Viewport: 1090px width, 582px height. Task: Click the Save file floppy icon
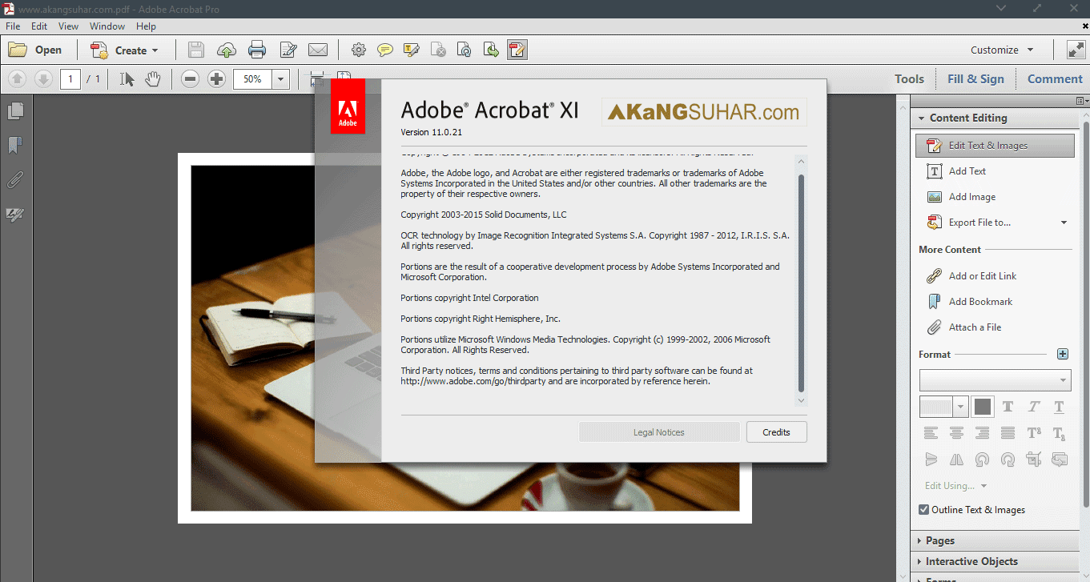pos(196,50)
